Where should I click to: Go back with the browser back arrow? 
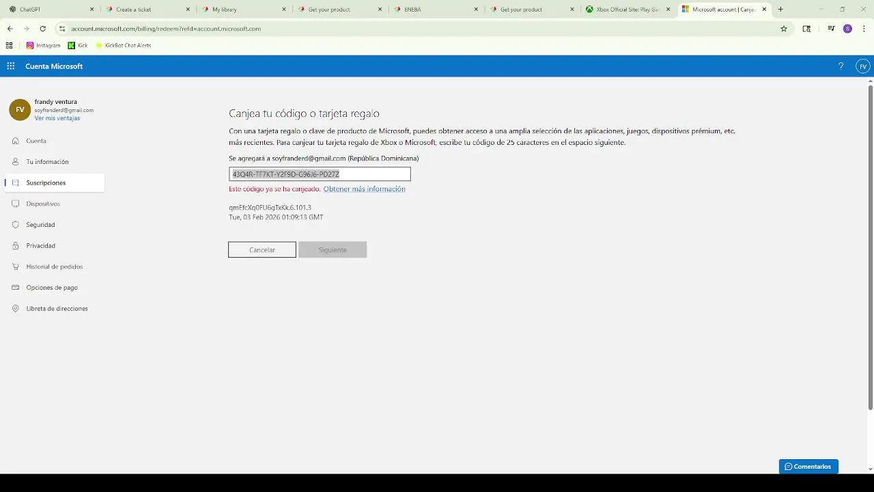tap(10, 29)
